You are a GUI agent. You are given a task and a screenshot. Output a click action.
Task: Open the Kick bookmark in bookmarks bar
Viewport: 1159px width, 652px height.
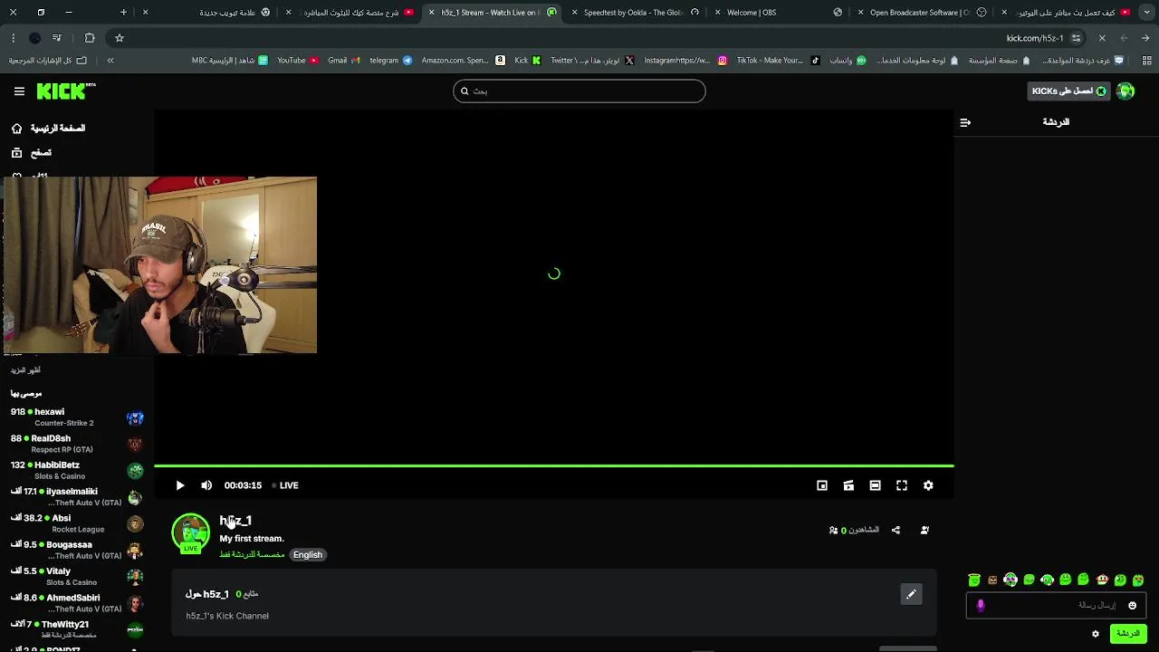pyautogui.click(x=527, y=61)
